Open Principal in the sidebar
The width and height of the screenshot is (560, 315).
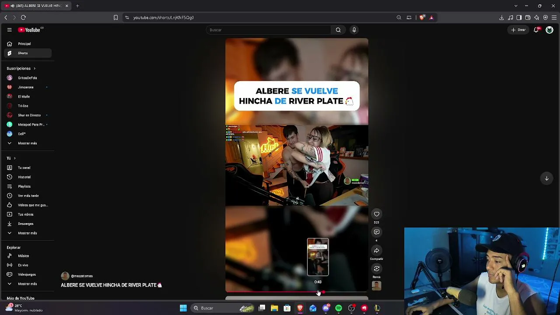[x=28, y=44]
